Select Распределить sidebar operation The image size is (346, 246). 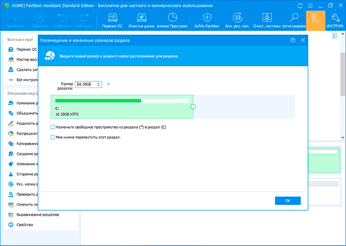[x=23, y=134]
